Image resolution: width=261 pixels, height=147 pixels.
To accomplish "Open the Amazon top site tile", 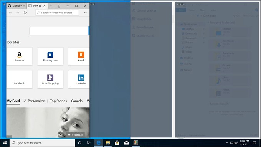I will pos(20,56).
